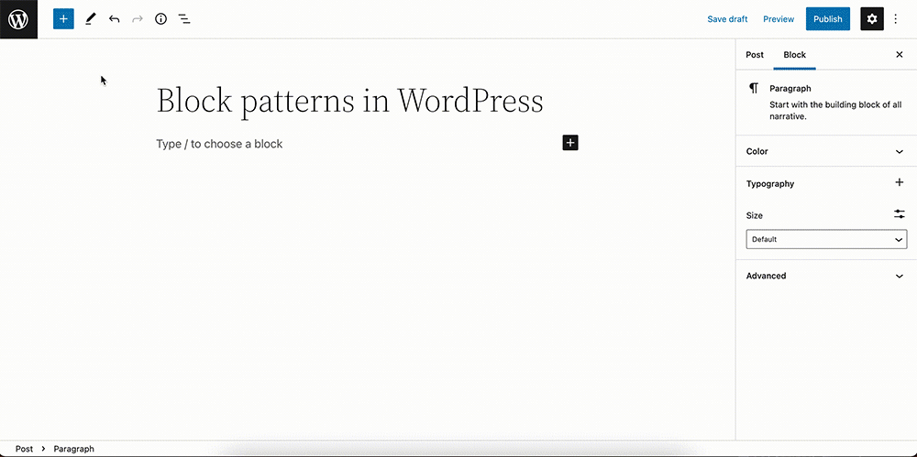Select the Block tab
The image size is (917, 457).
click(x=795, y=55)
